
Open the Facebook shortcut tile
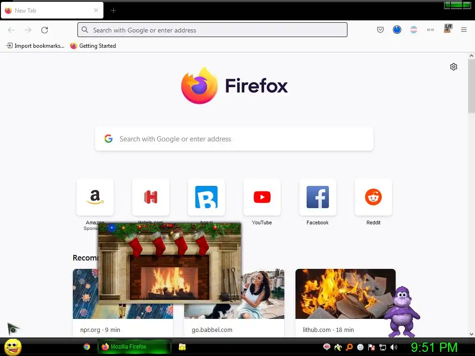coord(317,197)
